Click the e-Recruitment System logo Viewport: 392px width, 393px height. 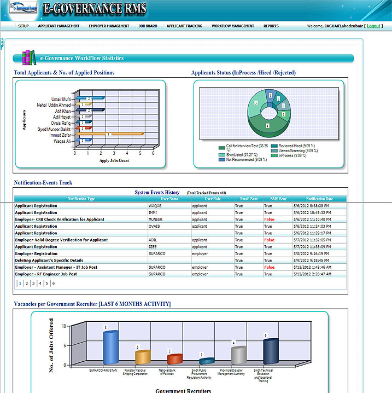pyautogui.click(x=24, y=7)
